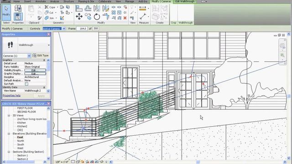Click the view scale 1/8" = 1'-0"
The width and height of the screenshot is (292, 164).
(62, 162)
